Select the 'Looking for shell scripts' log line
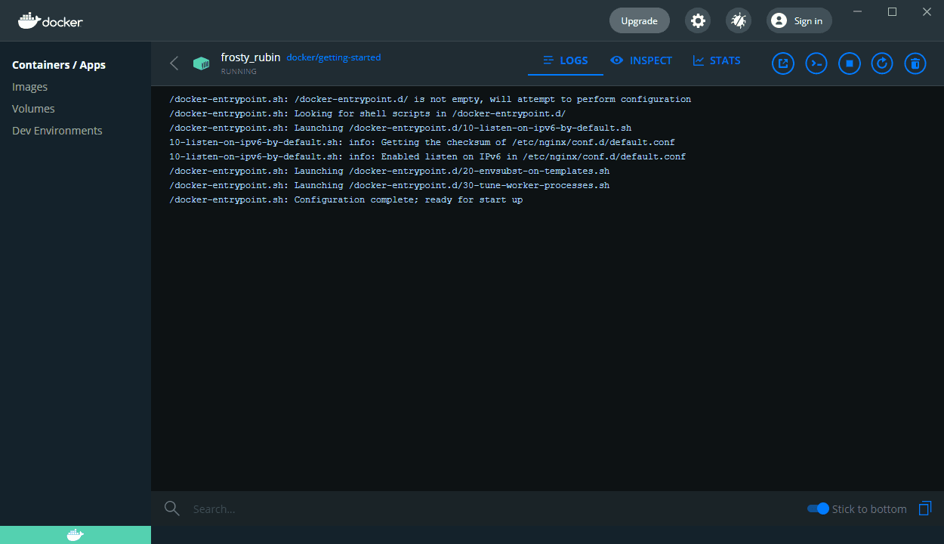 368,114
